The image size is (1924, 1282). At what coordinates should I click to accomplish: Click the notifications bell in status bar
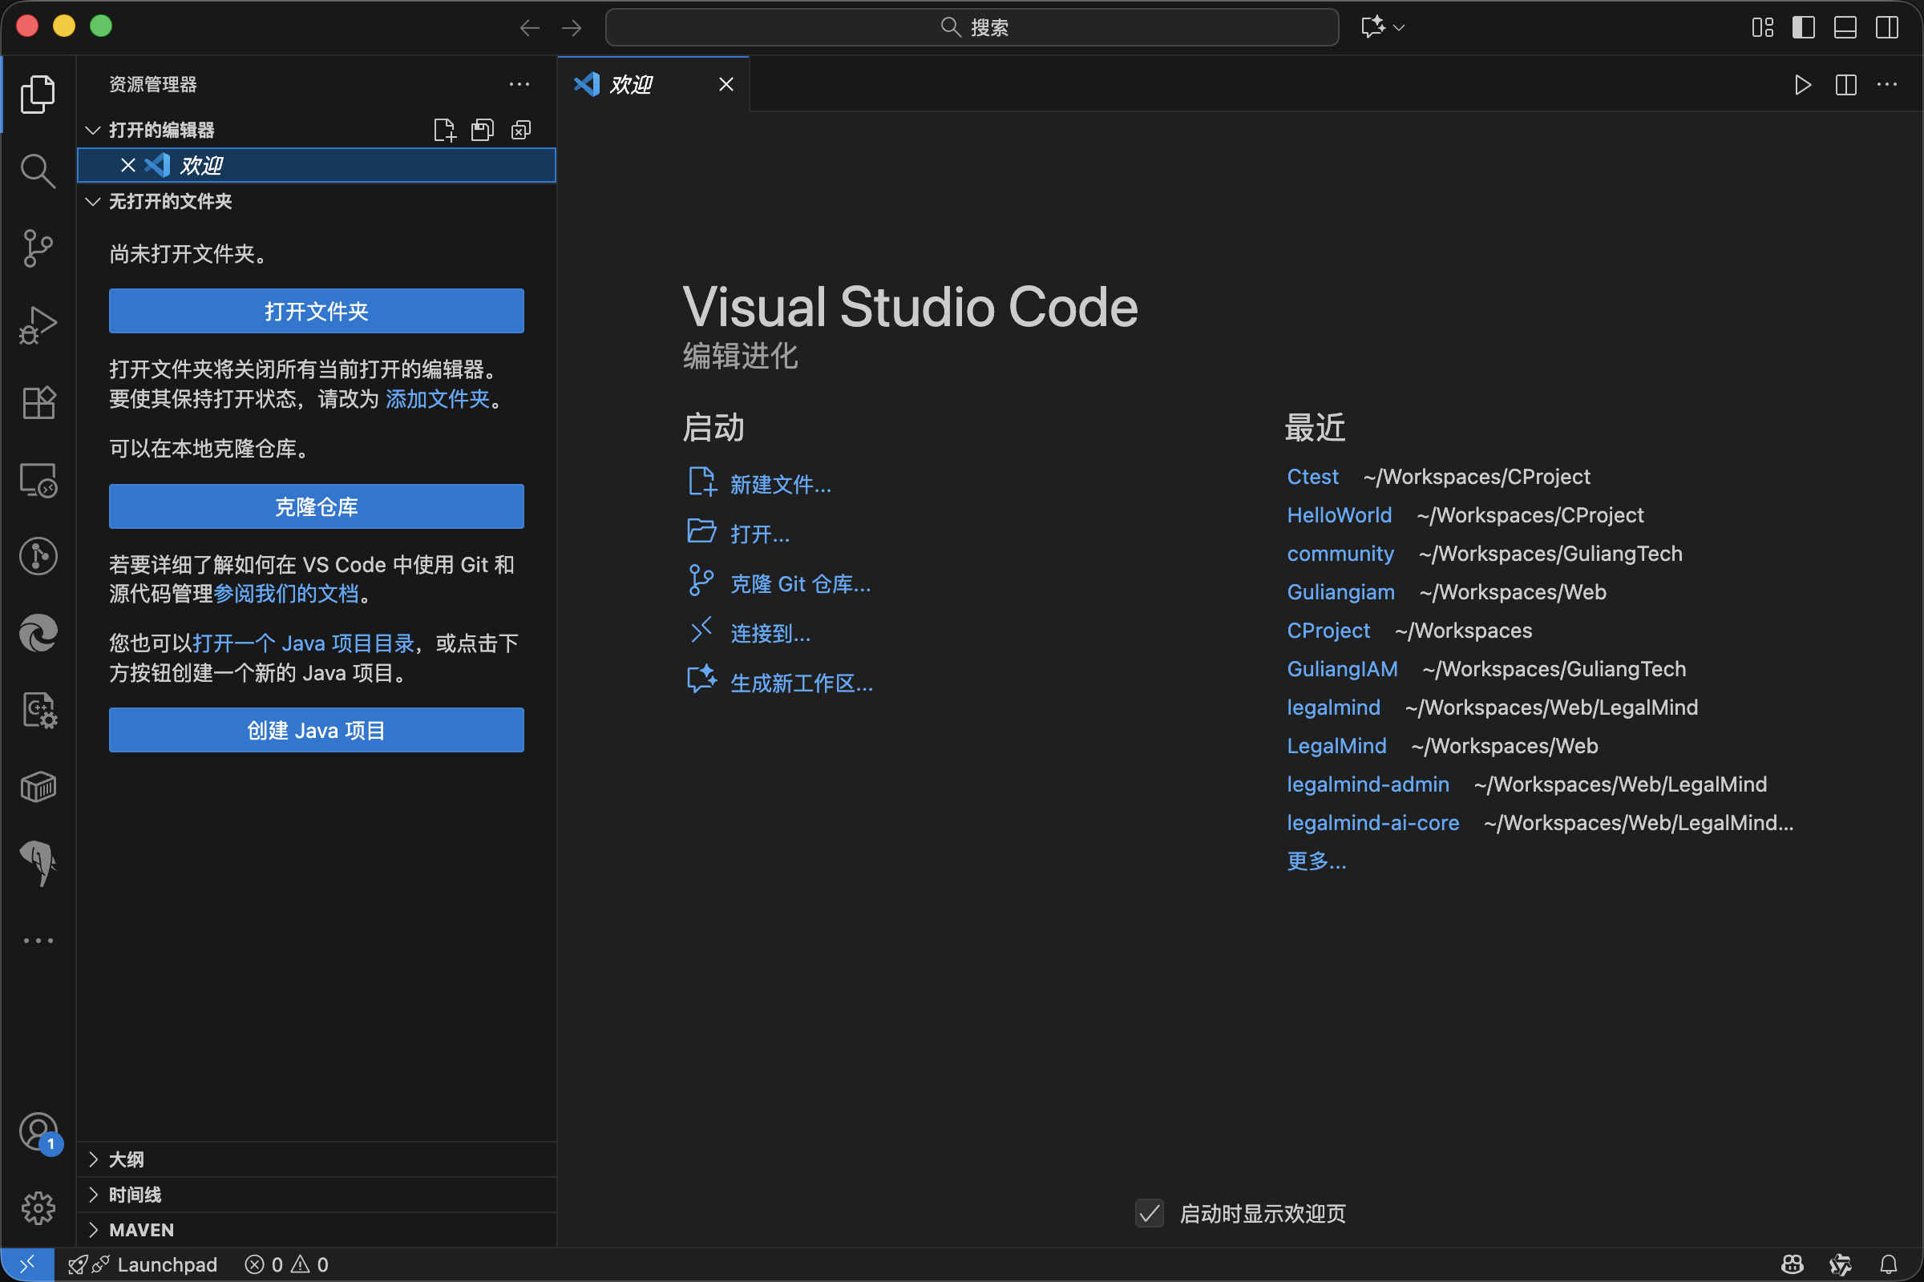pyautogui.click(x=1888, y=1265)
